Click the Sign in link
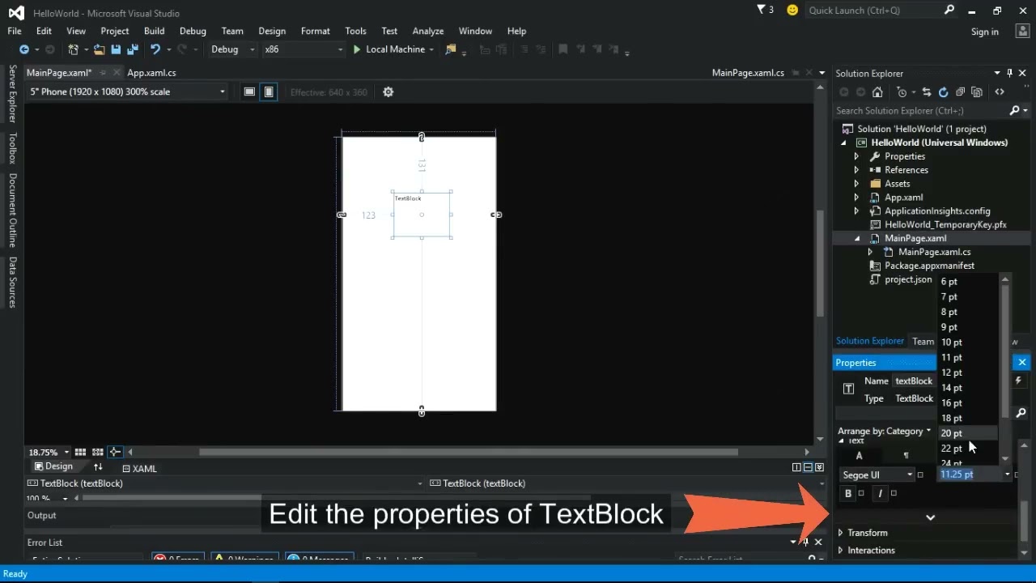 tap(984, 32)
